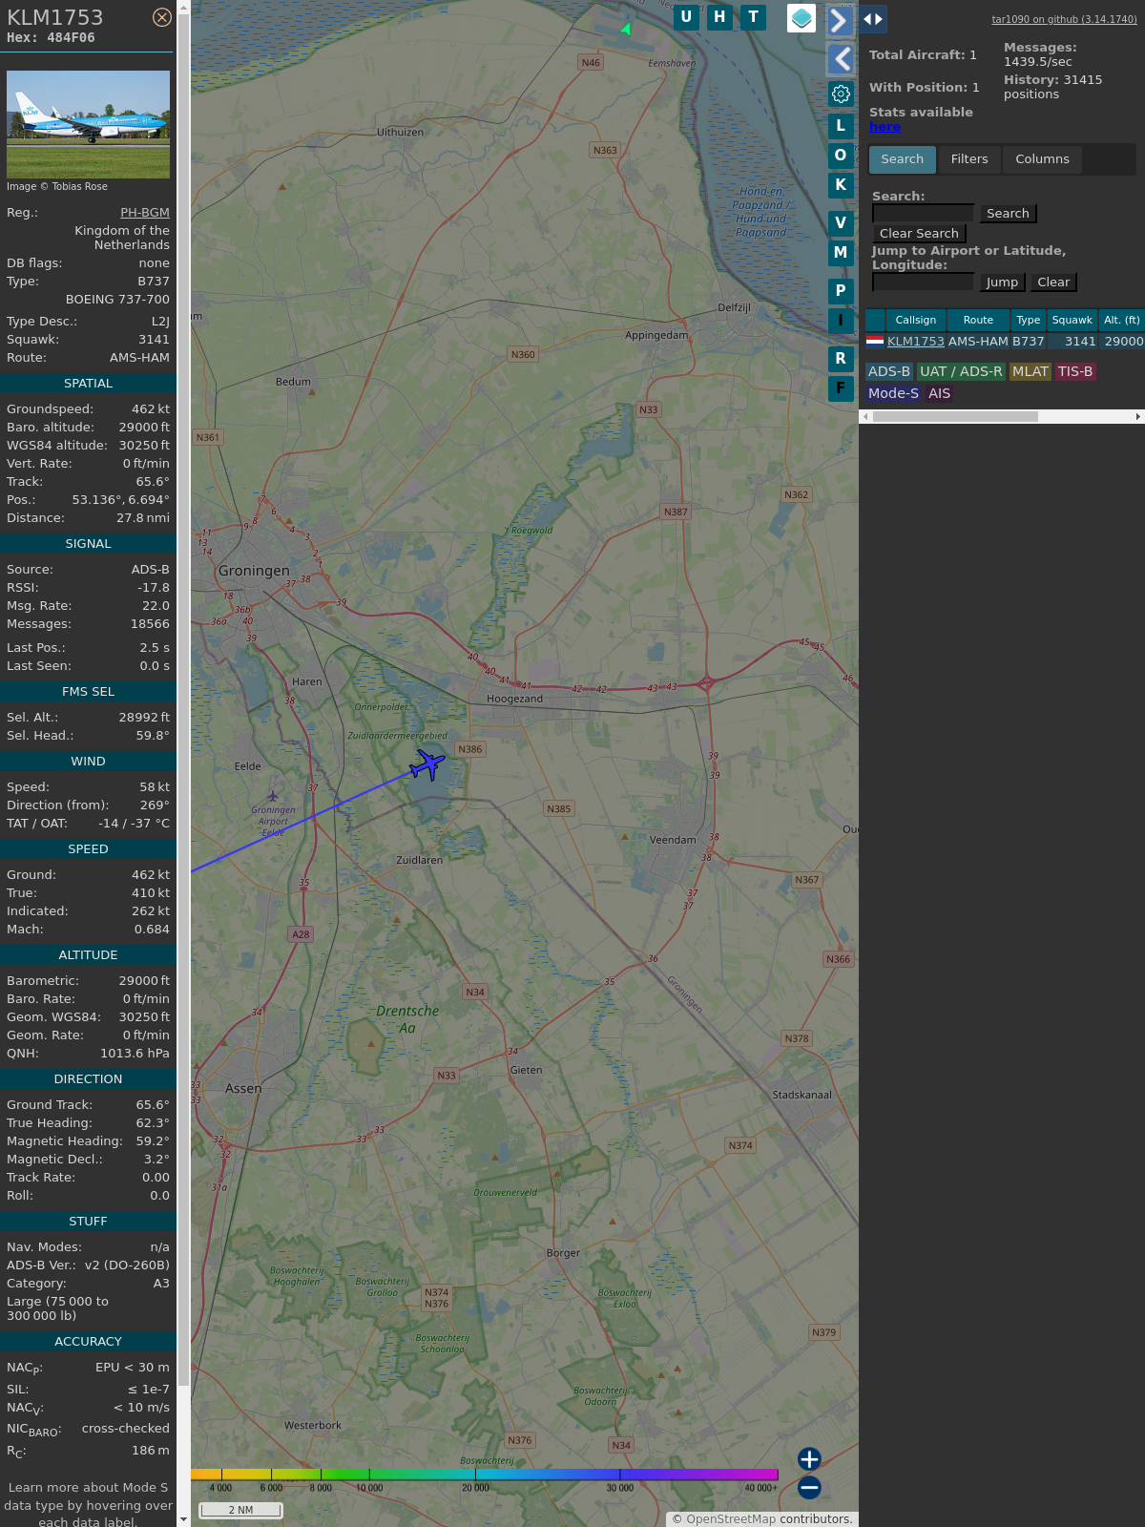Toggle the R map button
The image size is (1145, 1527).
[841, 359]
